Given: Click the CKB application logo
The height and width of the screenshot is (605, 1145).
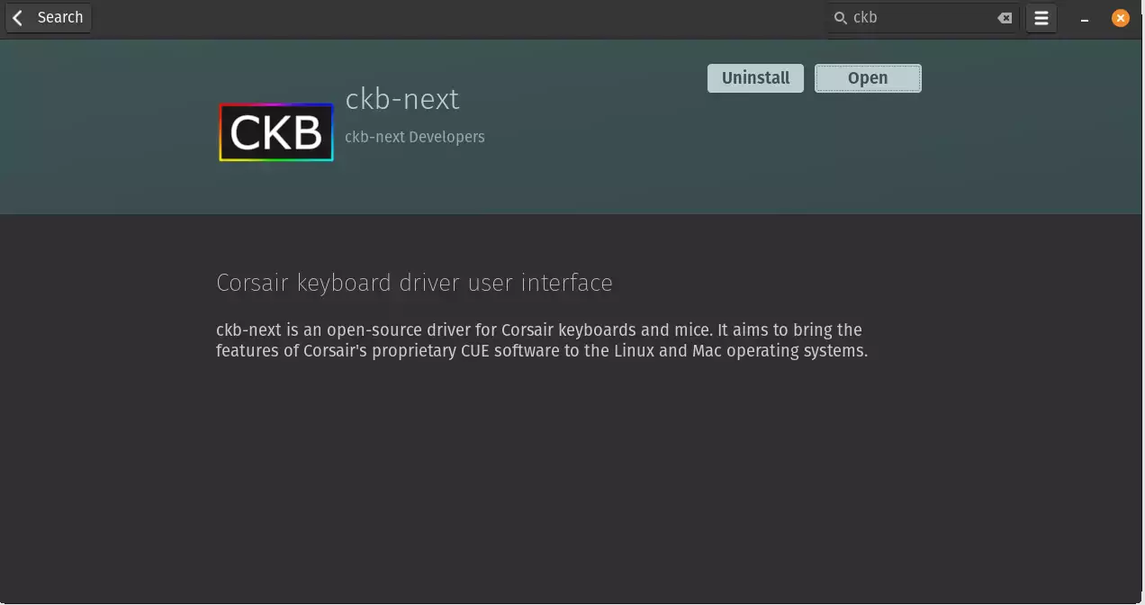Looking at the screenshot, I should (276, 132).
